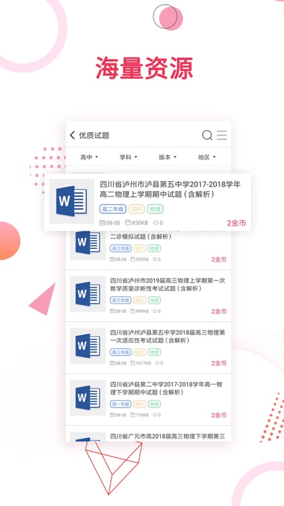
Task: Click 2金币 price on 902KB item
Action: click(x=219, y=260)
